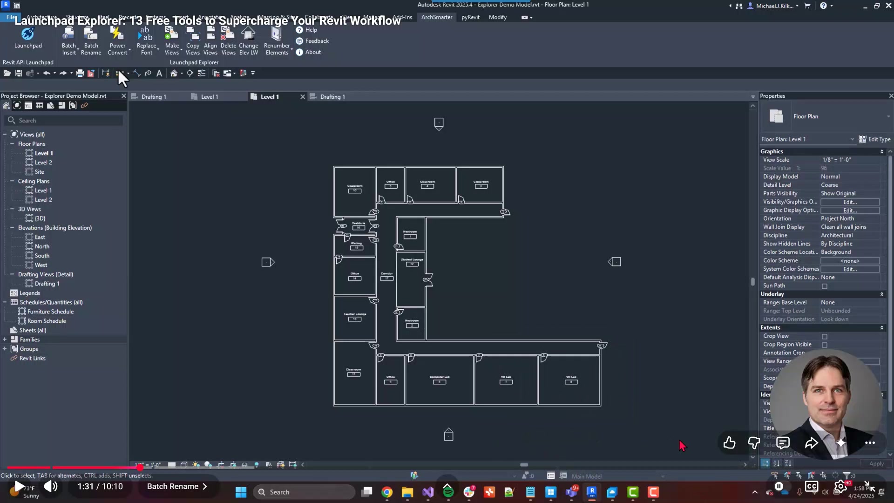
Task: Toggle Drag Elements on Selection
Action: tap(823, 476)
